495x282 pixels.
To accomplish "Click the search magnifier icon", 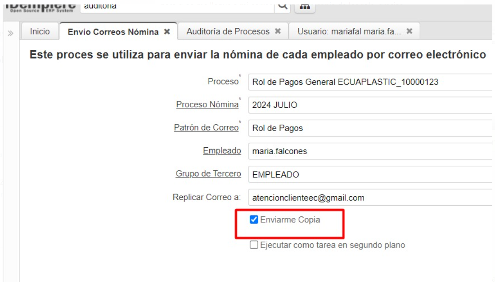I will [283, 6].
